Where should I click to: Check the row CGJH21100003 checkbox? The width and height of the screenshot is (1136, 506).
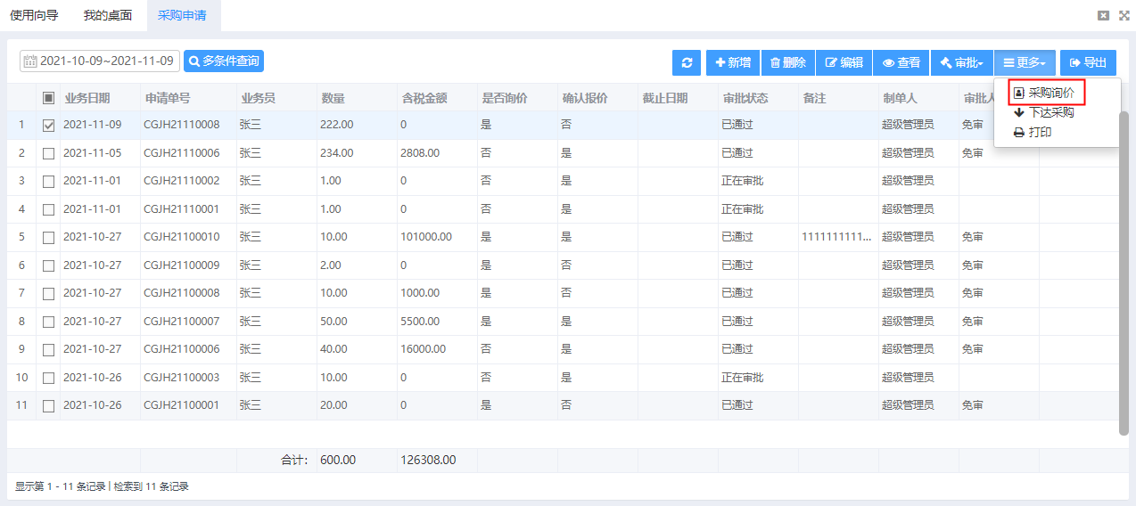click(x=49, y=378)
